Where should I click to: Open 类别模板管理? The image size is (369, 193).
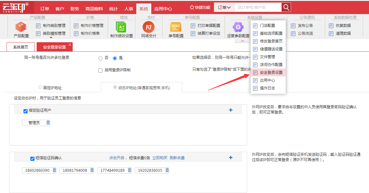point(51,33)
